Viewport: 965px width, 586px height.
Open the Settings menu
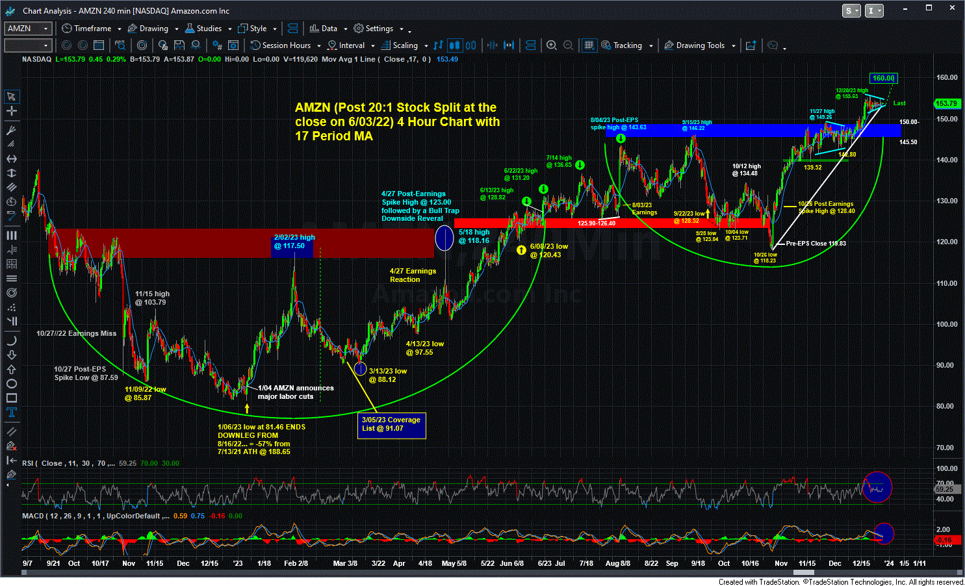374,29
